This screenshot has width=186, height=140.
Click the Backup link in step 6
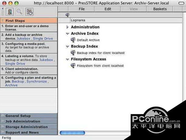click(18, 81)
